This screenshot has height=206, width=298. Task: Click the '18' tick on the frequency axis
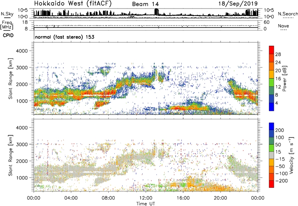click(x=25, y=22)
